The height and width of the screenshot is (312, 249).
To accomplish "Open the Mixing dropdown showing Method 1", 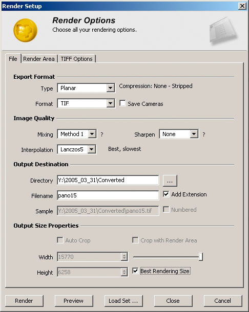I will point(77,134).
